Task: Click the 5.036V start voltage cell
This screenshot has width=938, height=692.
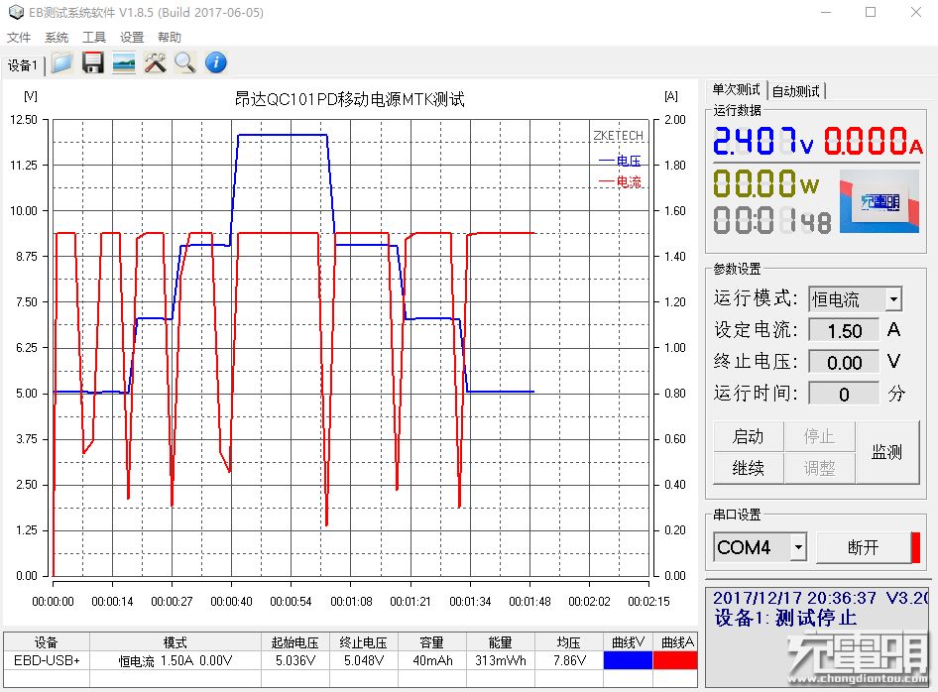Action: pos(294,661)
